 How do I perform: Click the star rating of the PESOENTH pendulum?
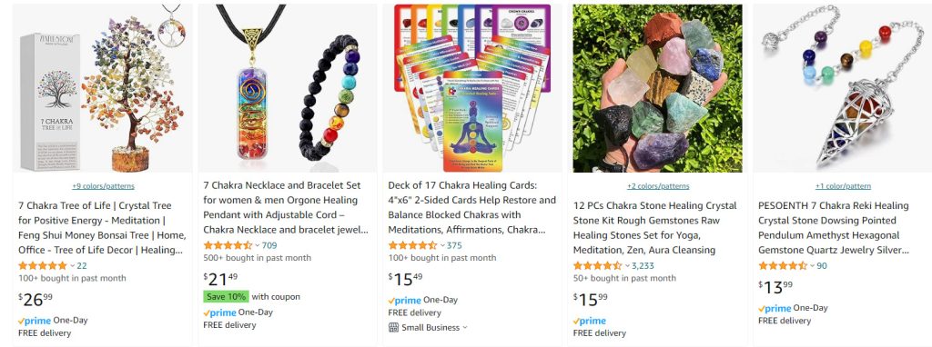tap(783, 266)
